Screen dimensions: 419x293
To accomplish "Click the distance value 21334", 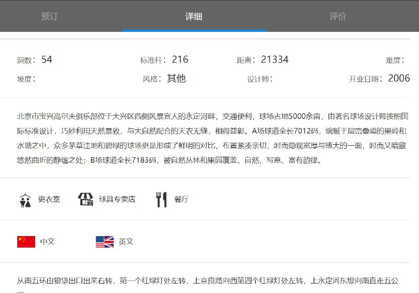I will [274, 60].
